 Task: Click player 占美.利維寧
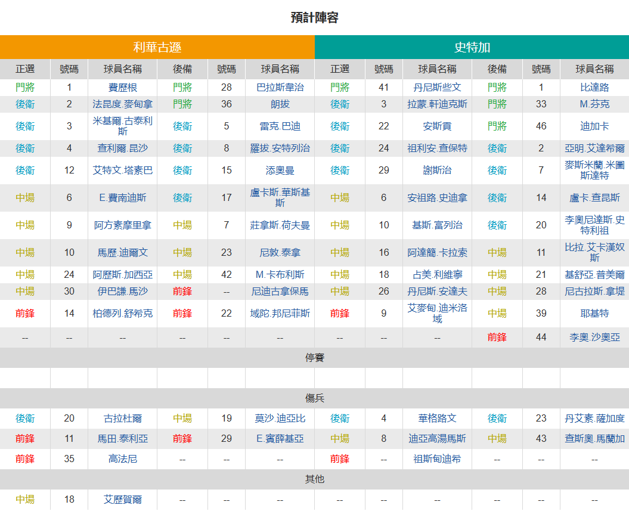[x=437, y=275]
